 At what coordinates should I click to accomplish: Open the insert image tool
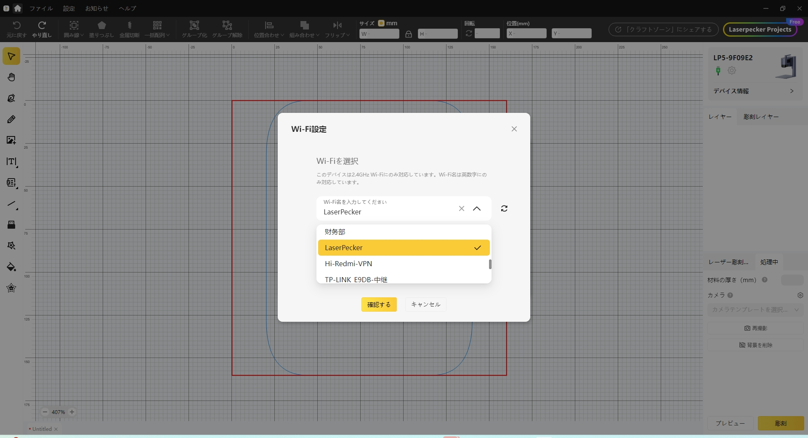coord(11,140)
